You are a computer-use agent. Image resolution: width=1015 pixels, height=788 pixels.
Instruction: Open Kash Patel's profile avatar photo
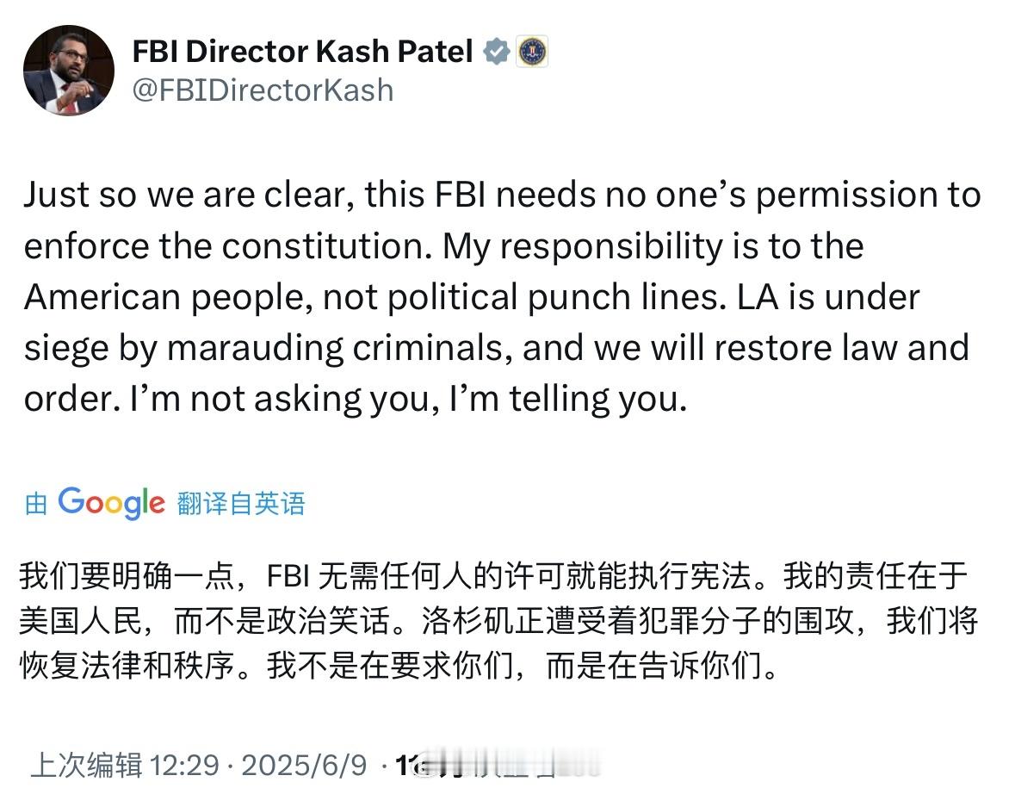(69, 70)
